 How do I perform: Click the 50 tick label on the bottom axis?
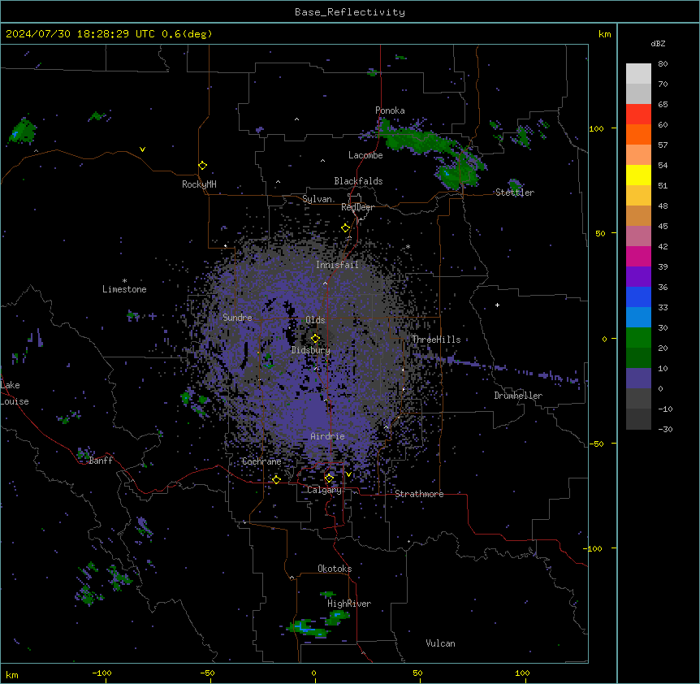pos(417,673)
